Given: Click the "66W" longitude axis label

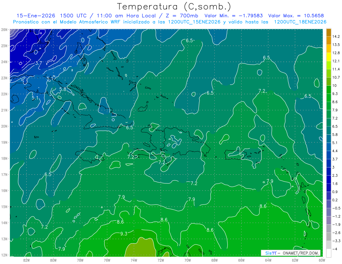Looking at the screenshot, I should (241, 260).
